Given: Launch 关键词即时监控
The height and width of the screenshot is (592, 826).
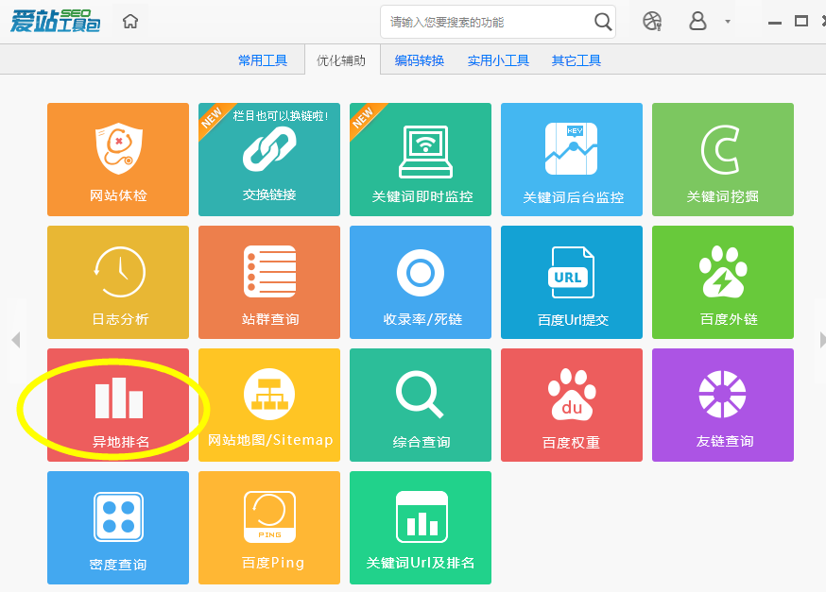Looking at the screenshot, I should [420, 159].
